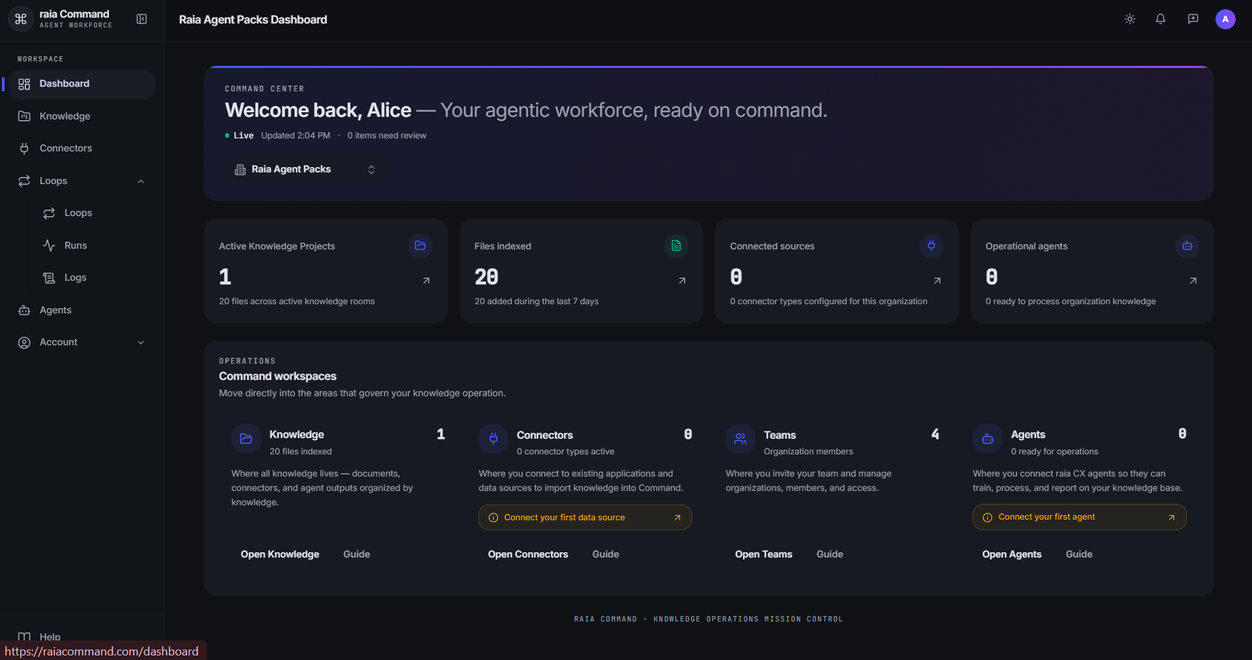Image resolution: width=1252 pixels, height=660 pixels.
Task: Go to Dashboard in sidebar
Action: point(82,84)
